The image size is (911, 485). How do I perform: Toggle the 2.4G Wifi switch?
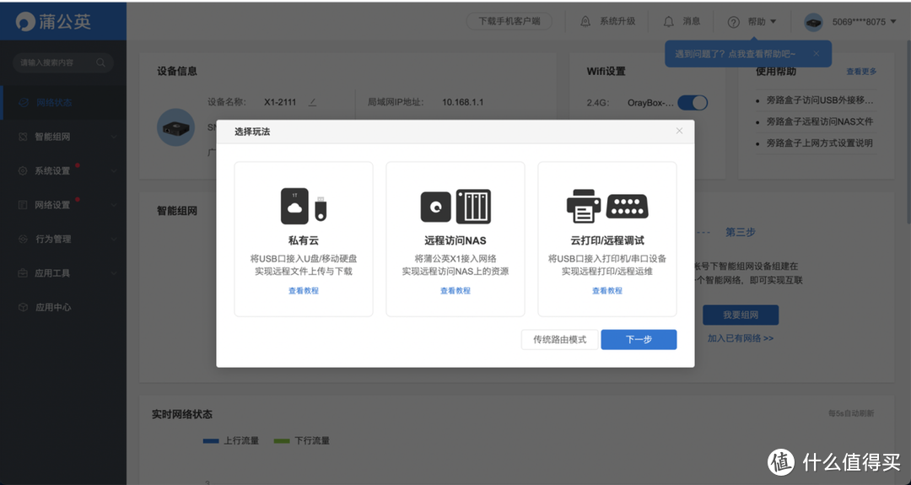tap(693, 103)
